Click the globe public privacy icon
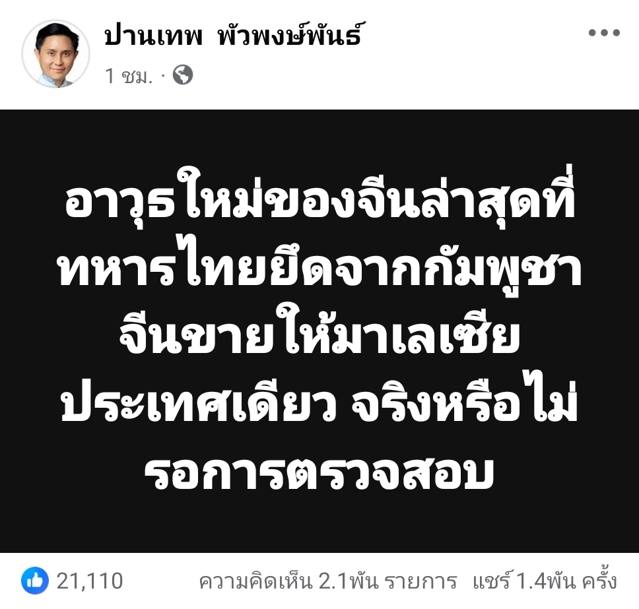 point(183,75)
